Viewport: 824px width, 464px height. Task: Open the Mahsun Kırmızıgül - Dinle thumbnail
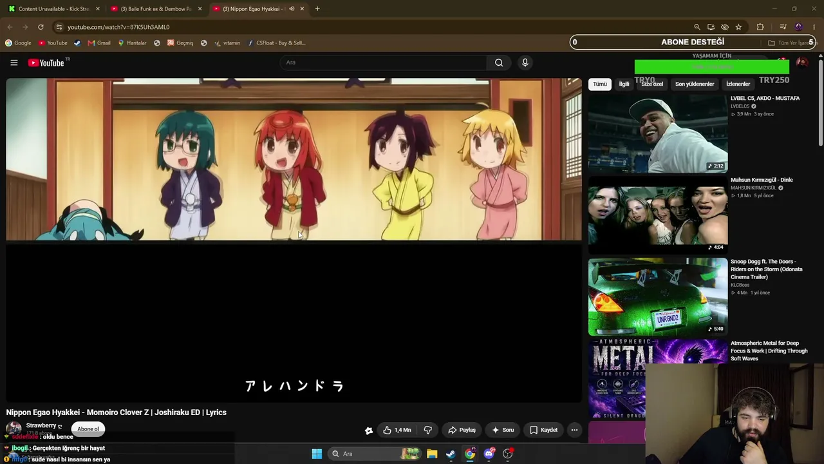[x=658, y=215]
